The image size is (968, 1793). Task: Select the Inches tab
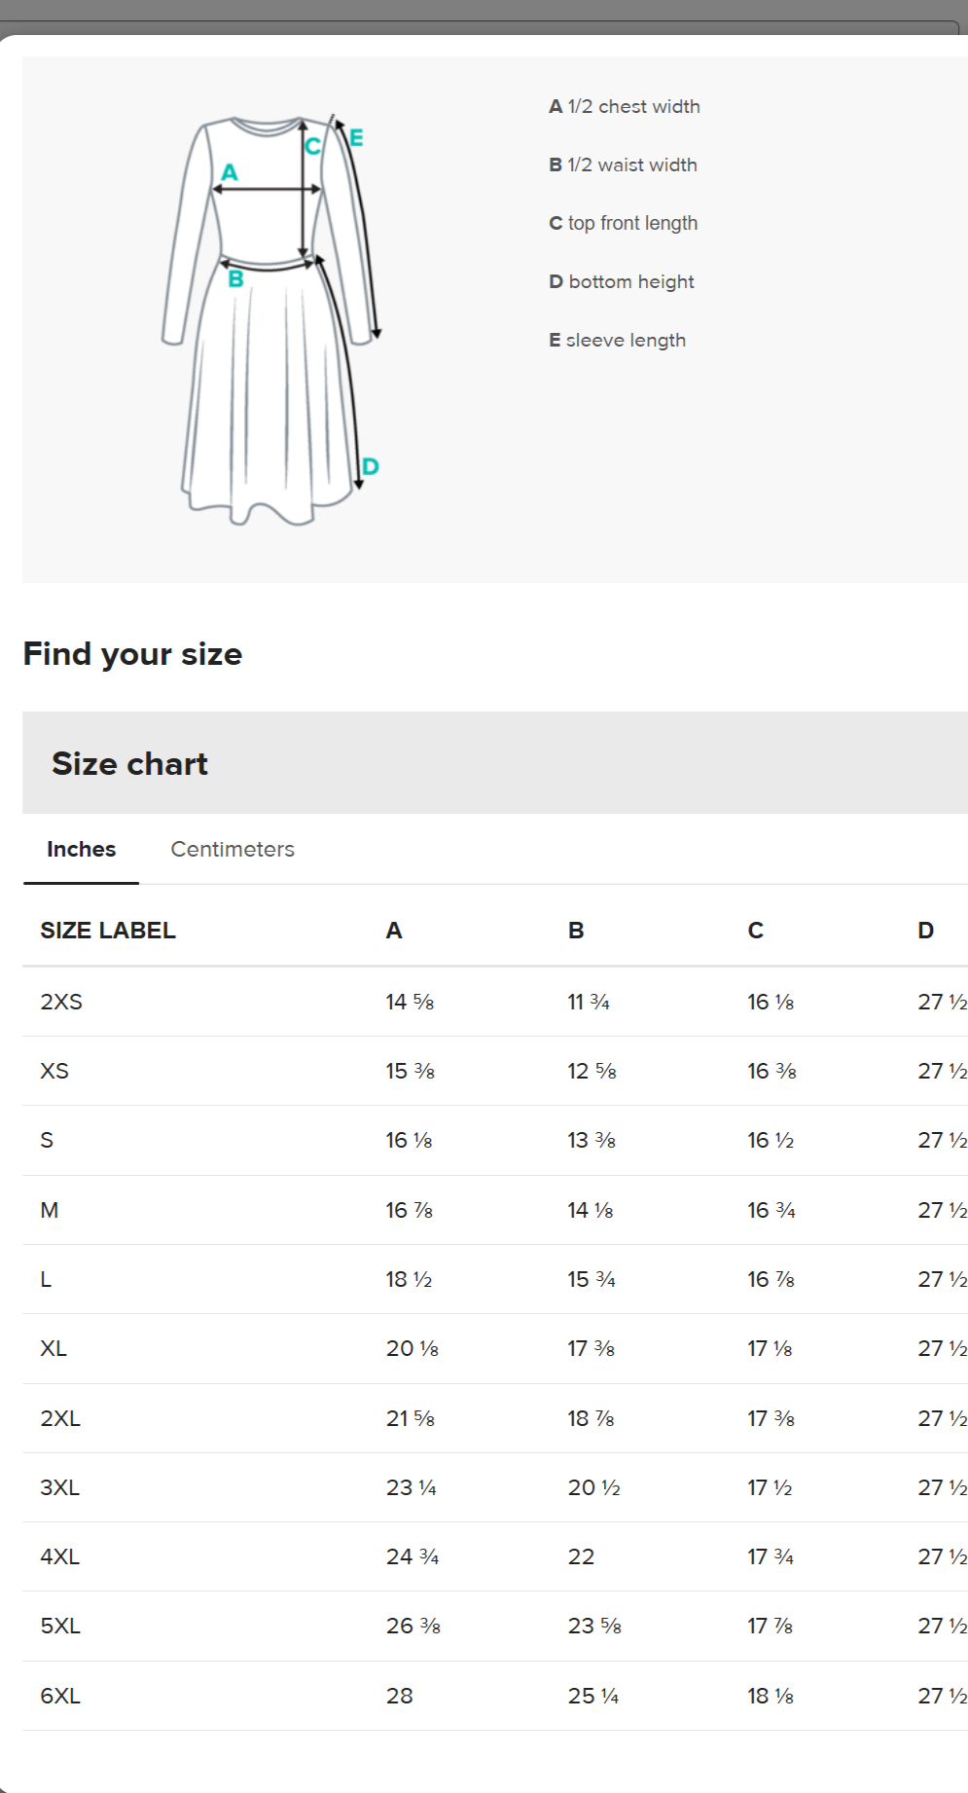point(81,849)
